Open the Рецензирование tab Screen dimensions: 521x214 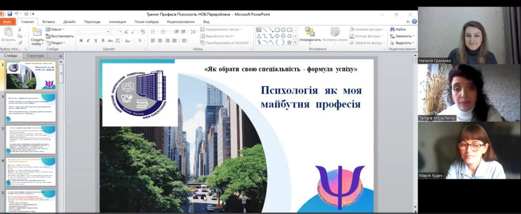(x=181, y=21)
